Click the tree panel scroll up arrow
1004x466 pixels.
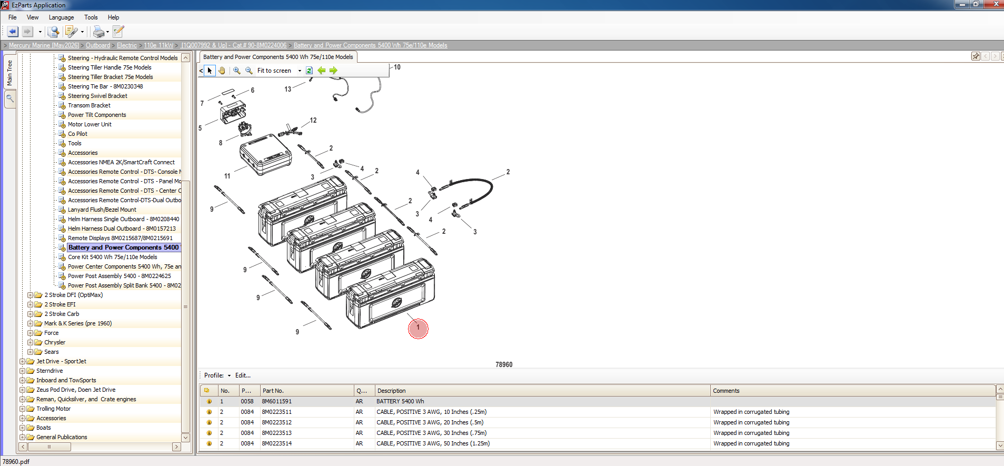[185, 58]
